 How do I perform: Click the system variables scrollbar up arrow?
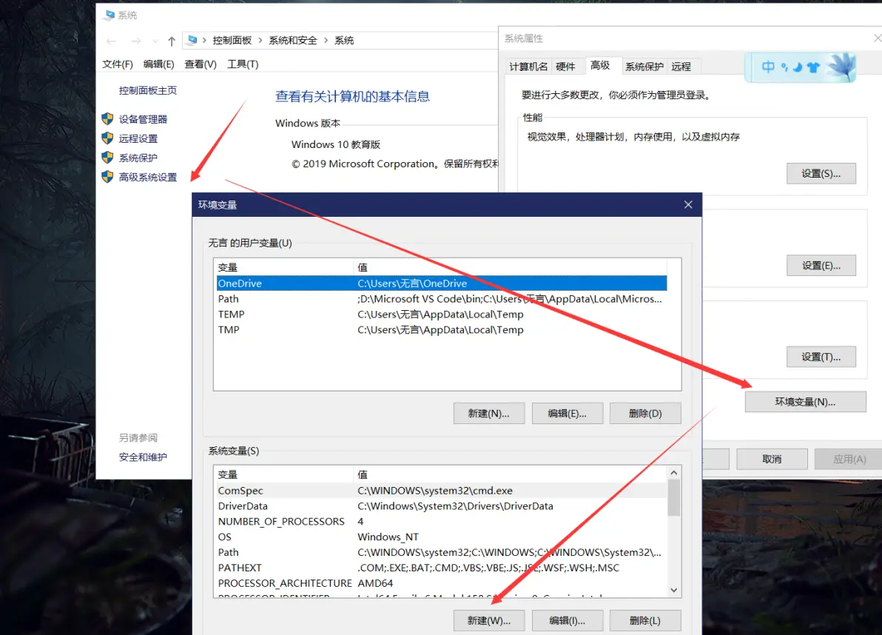[x=674, y=473]
